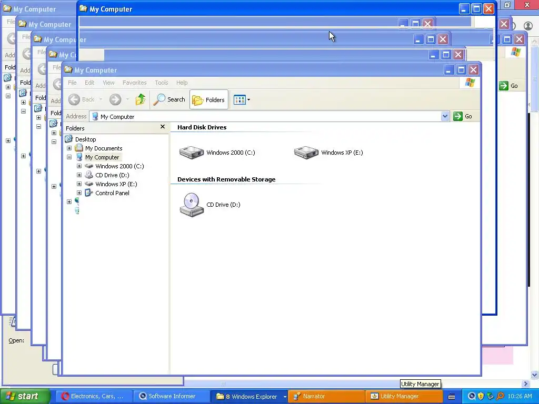Click the My Computer icon in Address bar
539x404 pixels.
(x=95, y=116)
